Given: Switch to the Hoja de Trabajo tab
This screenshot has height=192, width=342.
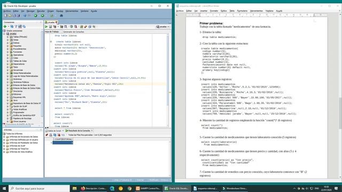Looking at the screenshot, I should [52, 32].
